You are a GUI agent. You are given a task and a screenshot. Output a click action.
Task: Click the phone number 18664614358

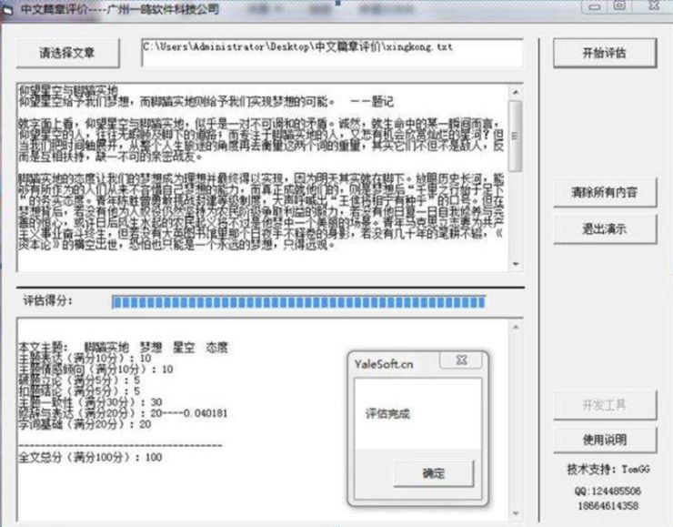pos(608,505)
